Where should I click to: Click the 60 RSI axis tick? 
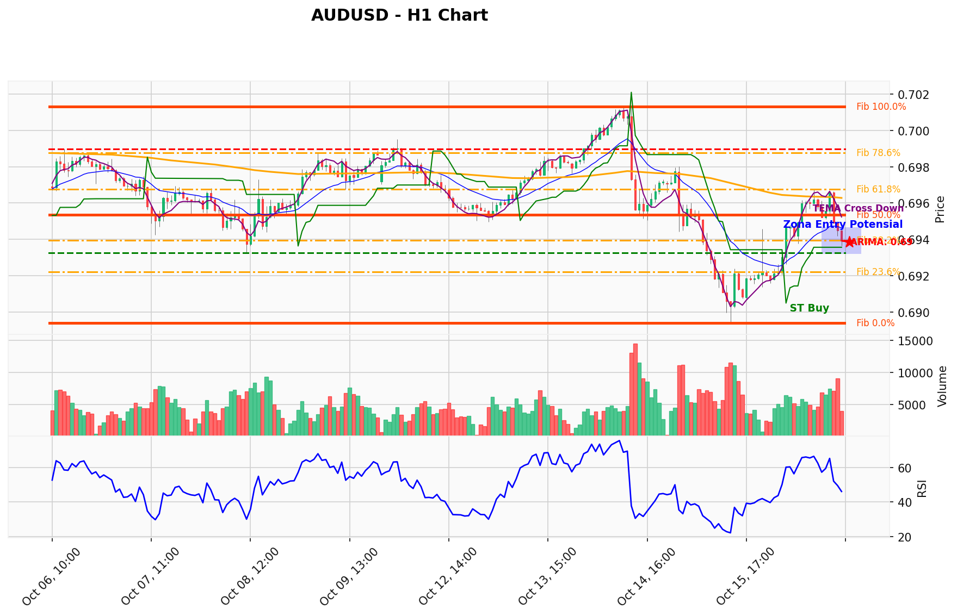[x=904, y=468]
